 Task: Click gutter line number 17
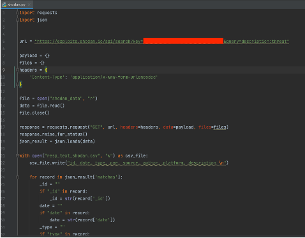coord(3,127)
